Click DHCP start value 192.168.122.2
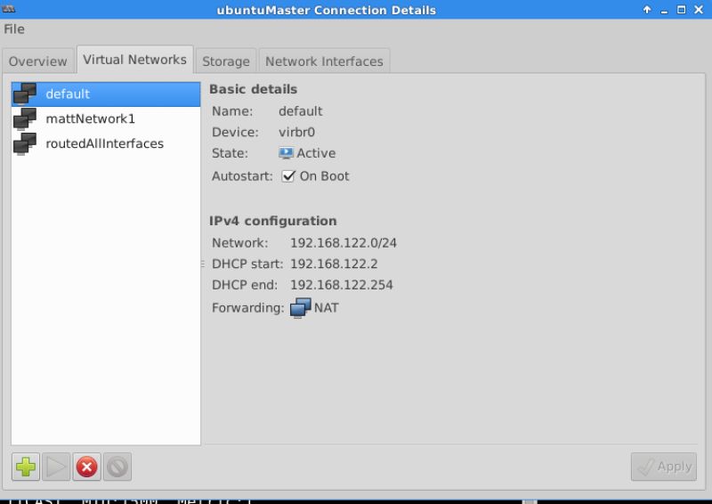This screenshot has width=712, height=504. 334,264
